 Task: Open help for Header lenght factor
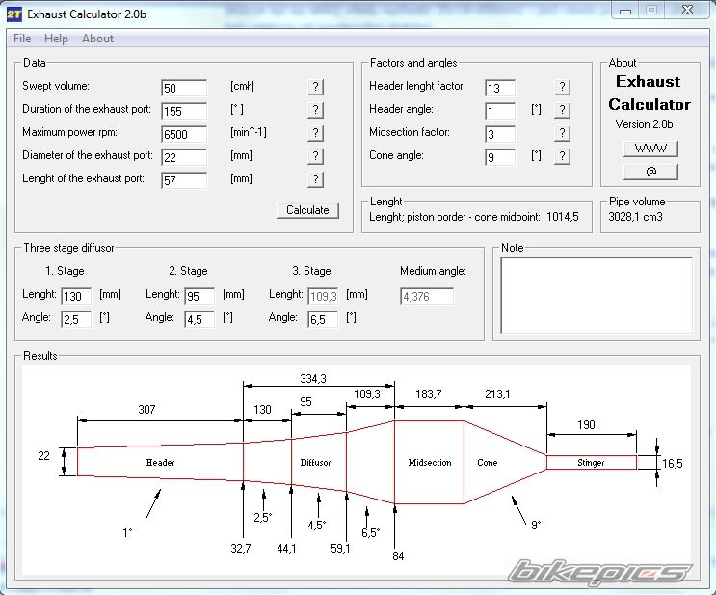point(562,87)
